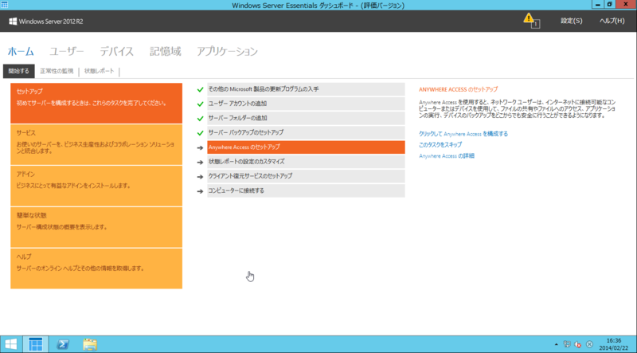Open the Anywhere Access の詳細 link
This screenshot has height=353, width=637.
(447, 155)
